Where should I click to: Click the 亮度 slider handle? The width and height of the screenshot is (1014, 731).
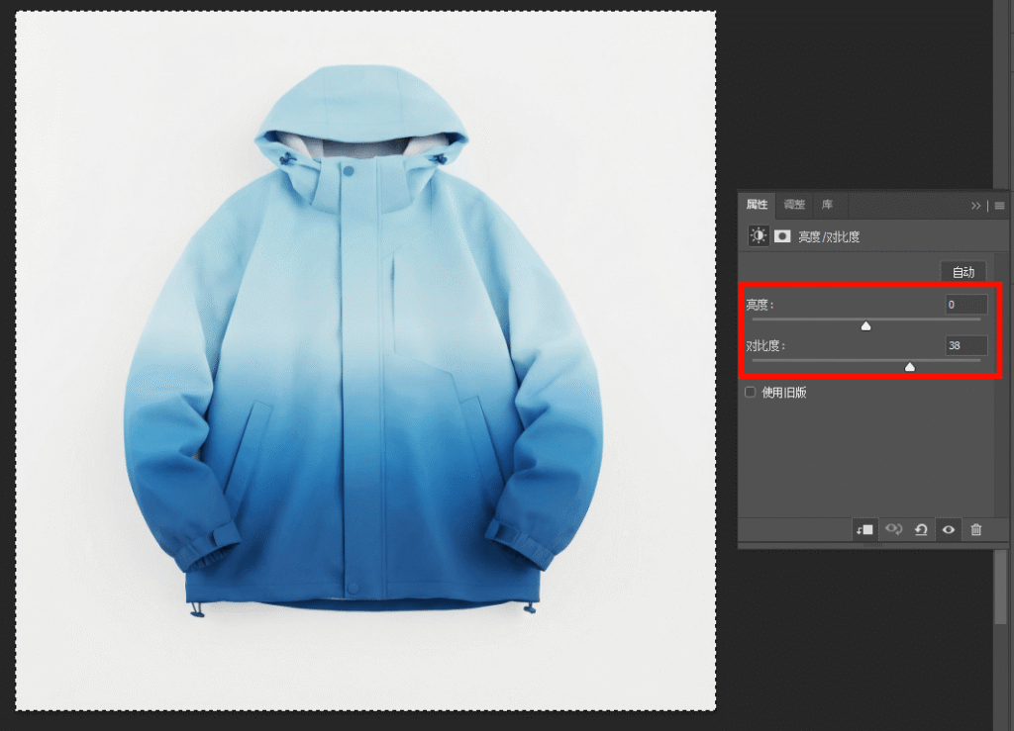[x=865, y=325]
